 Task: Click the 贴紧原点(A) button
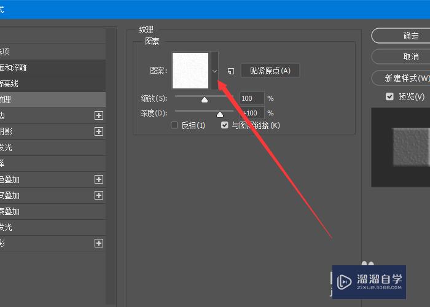pos(270,71)
